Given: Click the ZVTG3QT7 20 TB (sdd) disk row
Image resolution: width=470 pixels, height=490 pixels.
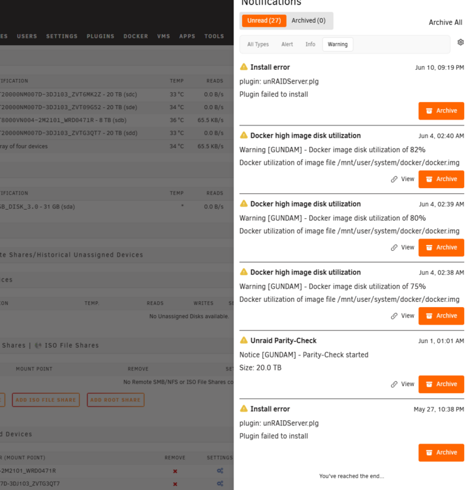Looking at the screenshot, I should coord(117,133).
